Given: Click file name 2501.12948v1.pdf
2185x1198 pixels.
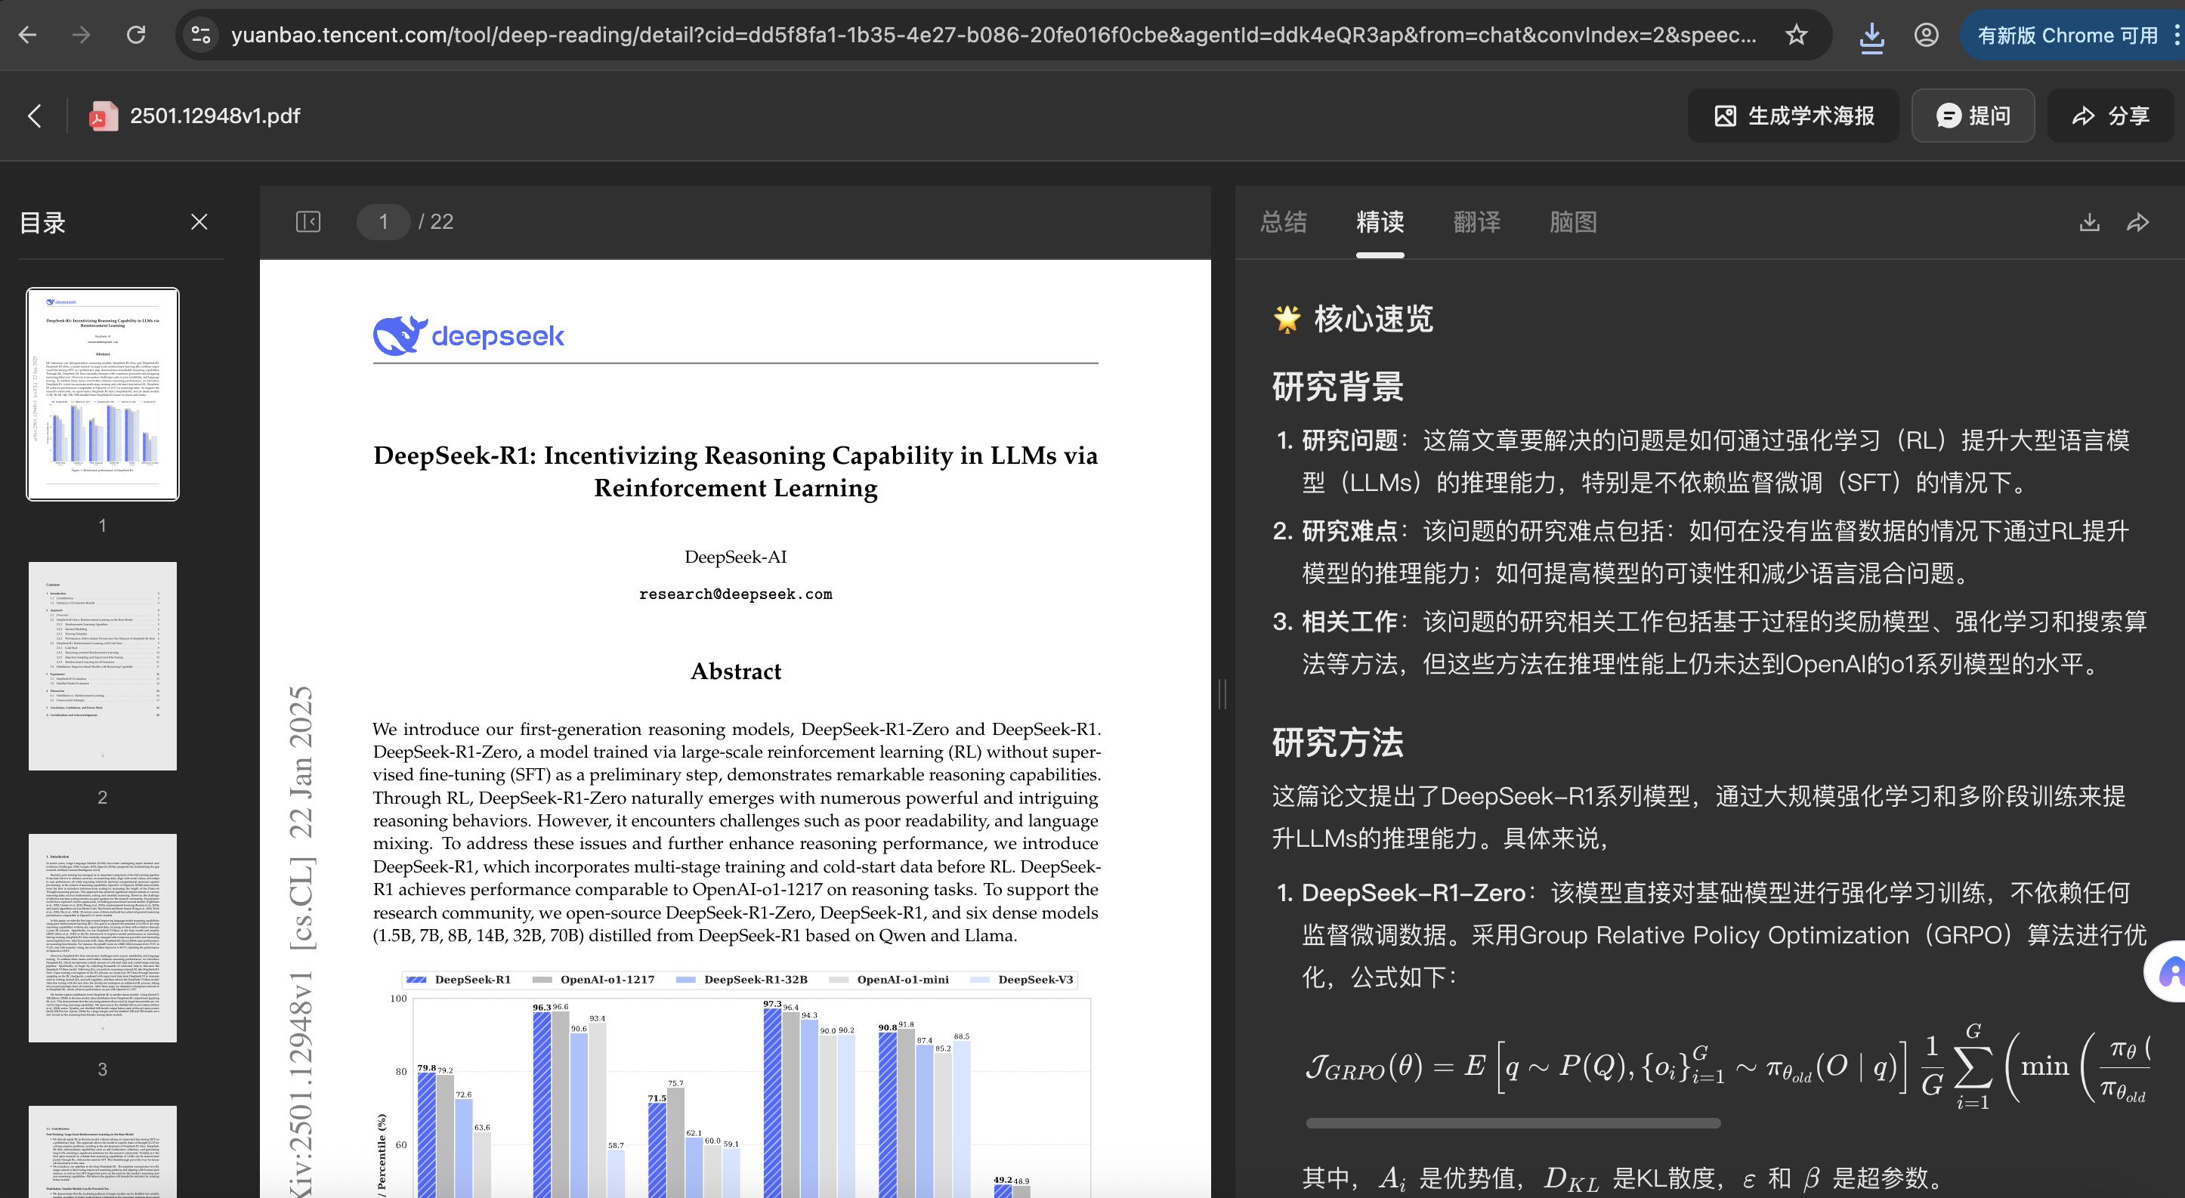Looking at the screenshot, I should click(x=215, y=116).
